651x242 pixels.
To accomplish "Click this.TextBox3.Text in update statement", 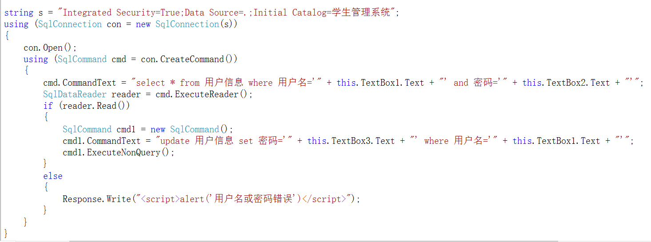I will click(351, 141).
